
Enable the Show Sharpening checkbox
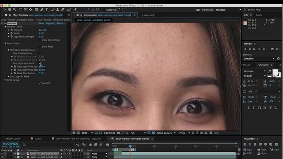pyautogui.click(x=40, y=40)
